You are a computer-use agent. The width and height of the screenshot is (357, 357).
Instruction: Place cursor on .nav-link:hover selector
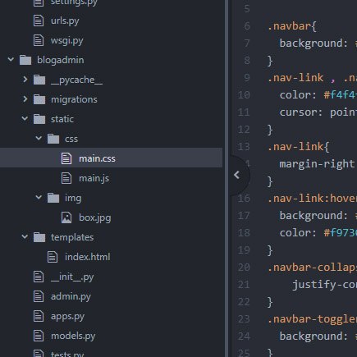click(x=312, y=199)
